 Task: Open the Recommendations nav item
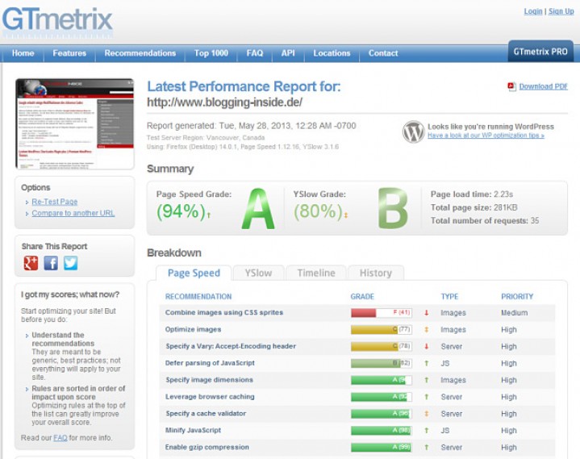[140, 53]
